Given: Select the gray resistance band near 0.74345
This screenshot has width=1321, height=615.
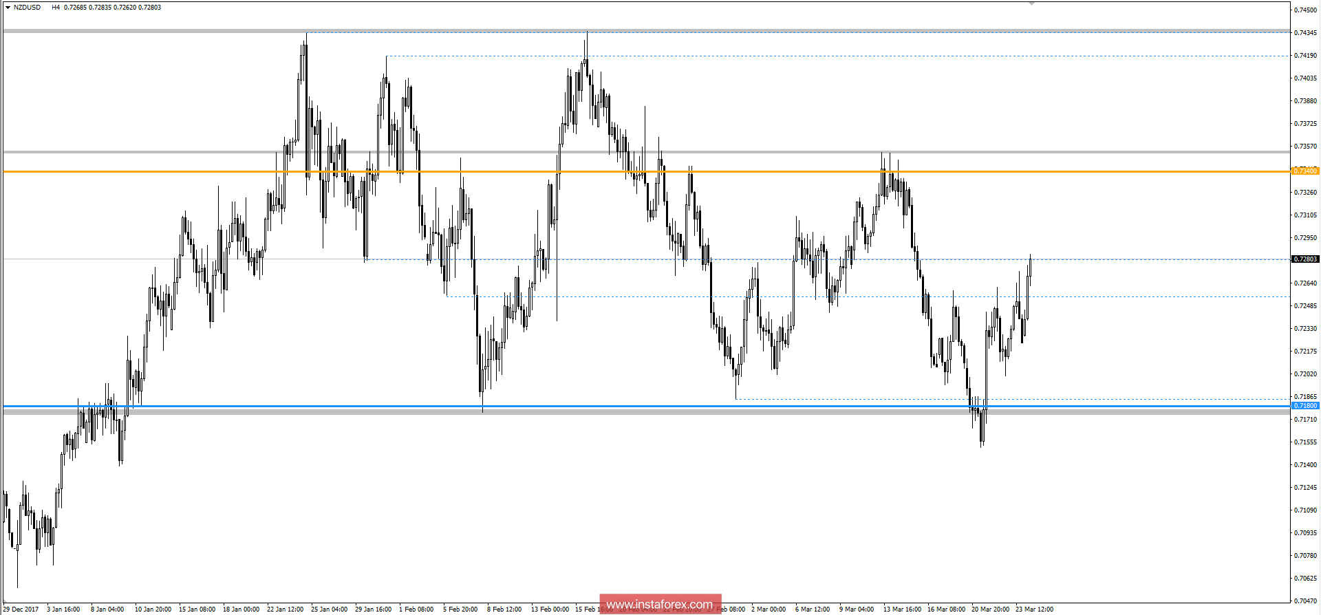Looking at the screenshot, I should click(x=645, y=31).
